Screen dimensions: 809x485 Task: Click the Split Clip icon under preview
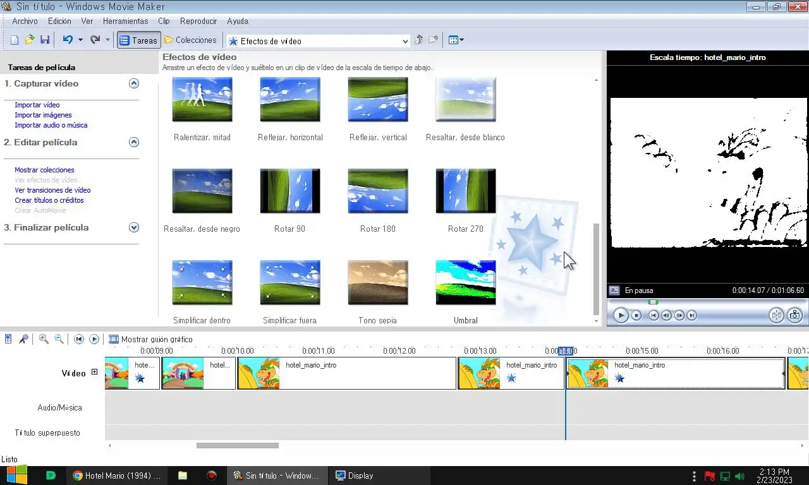tap(776, 315)
